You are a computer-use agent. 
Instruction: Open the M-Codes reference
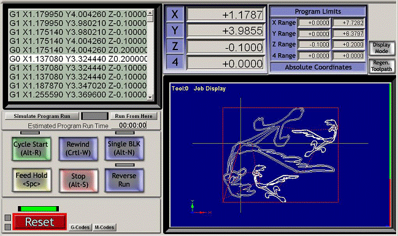[104, 227]
